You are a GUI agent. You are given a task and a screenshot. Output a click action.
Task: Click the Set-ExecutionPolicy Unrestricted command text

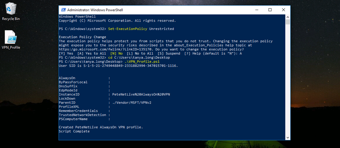pyautogui.click(x=141, y=29)
